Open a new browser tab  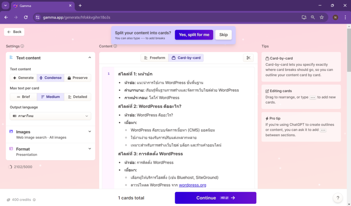point(80,5)
